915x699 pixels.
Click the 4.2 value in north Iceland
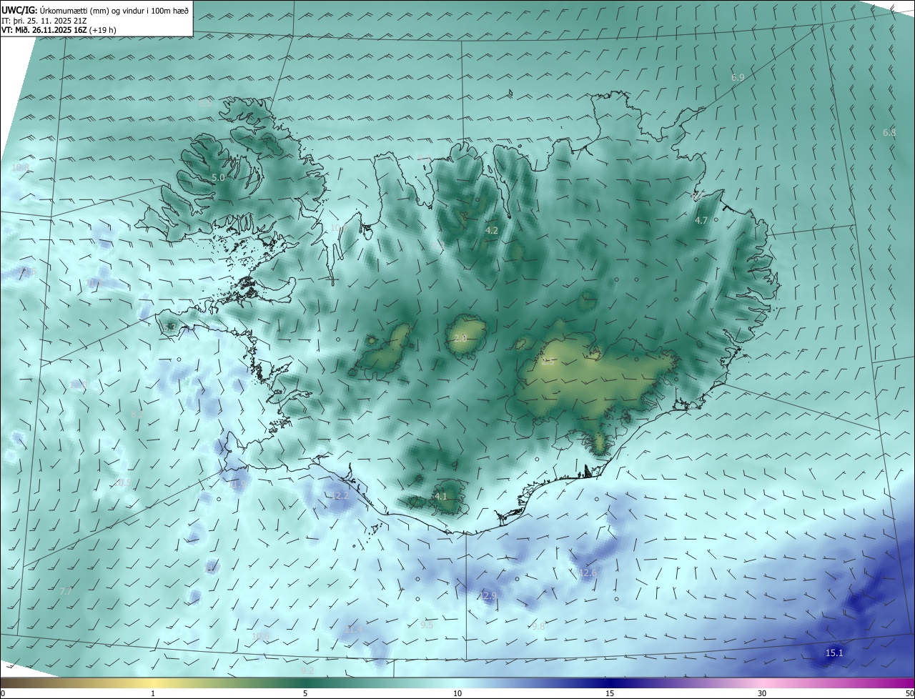pos(491,231)
